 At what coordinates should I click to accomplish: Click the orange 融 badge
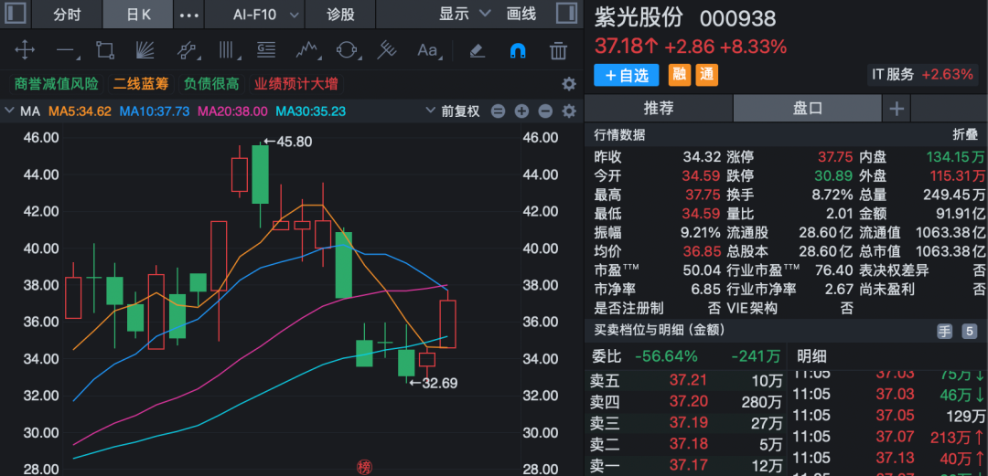(x=679, y=76)
